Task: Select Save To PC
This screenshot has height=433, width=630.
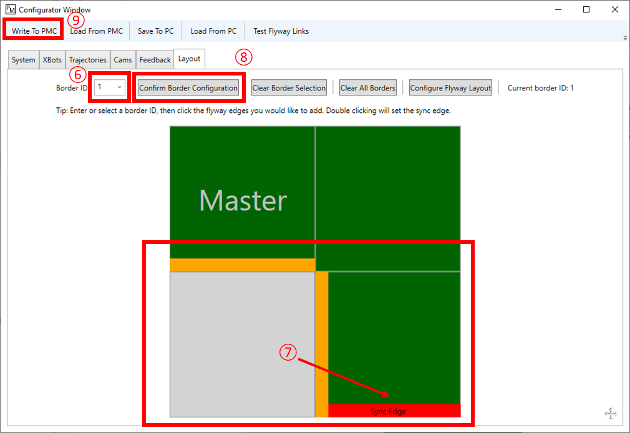Action: pyautogui.click(x=155, y=31)
